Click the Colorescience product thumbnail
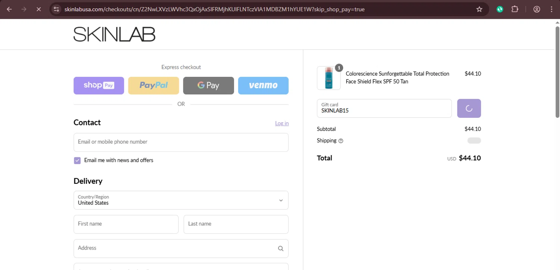 pyautogui.click(x=329, y=78)
